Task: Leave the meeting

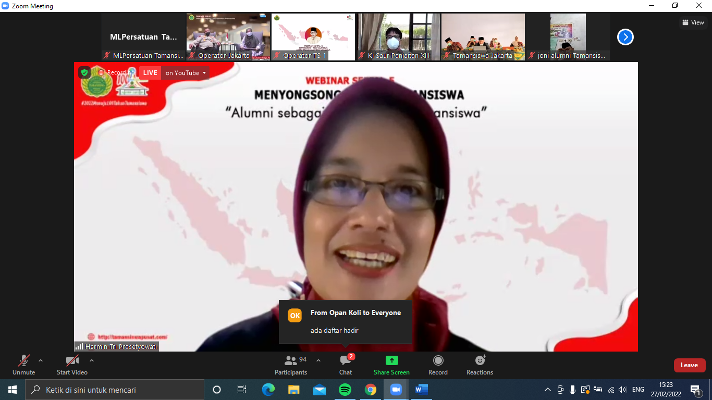Action: coord(689,365)
